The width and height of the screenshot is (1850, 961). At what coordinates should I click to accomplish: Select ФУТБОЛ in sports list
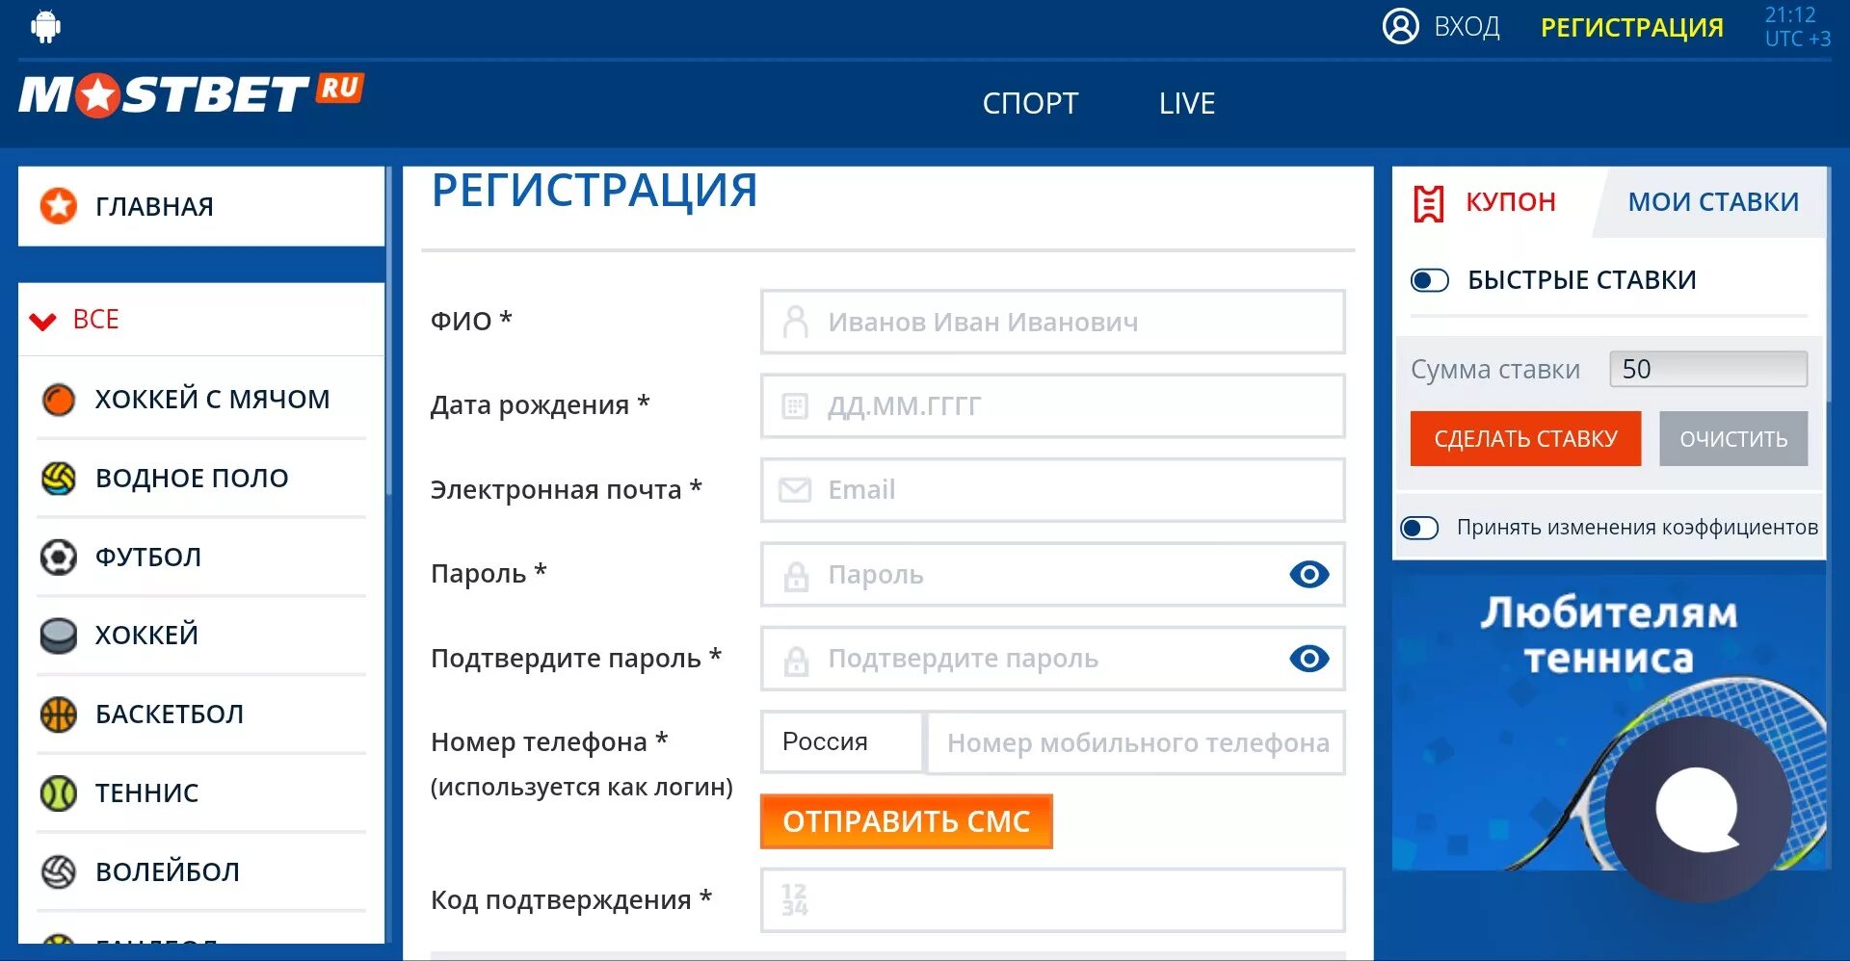pos(201,557)
